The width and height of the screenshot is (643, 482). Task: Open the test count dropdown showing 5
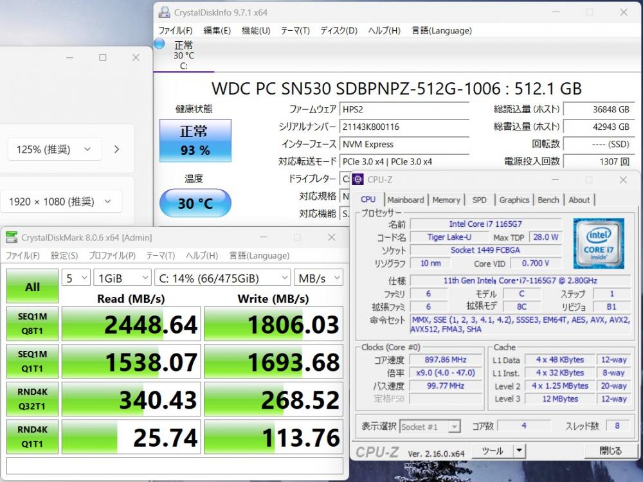[77, 278]
